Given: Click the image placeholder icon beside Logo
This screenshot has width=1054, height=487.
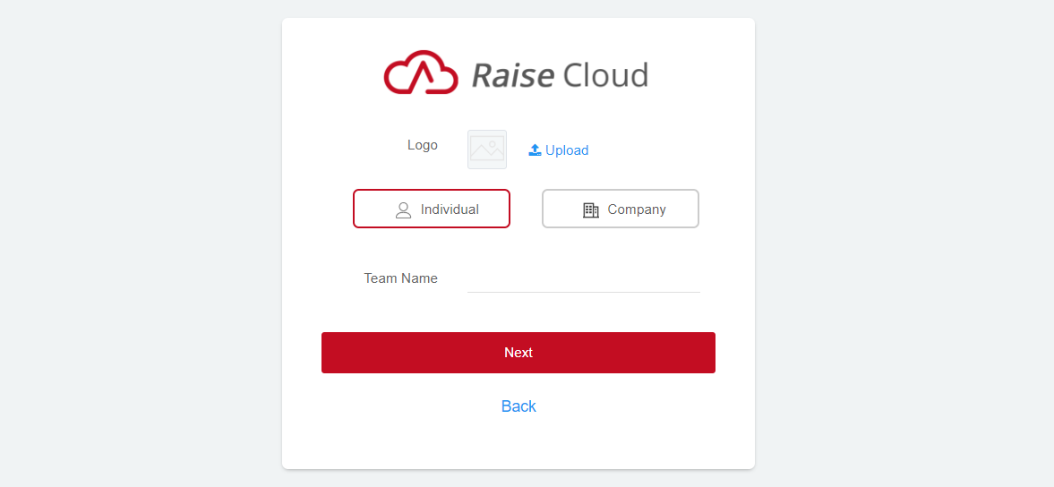Looking at the screenshot, I should pyautogui.click(x=487, y=150).
